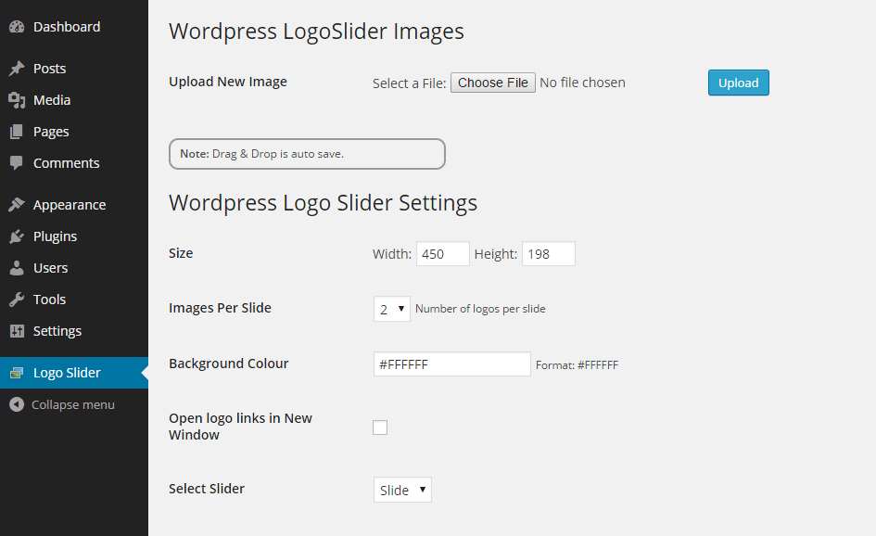Go to Plugins page
This screenshot has width=876, height=536.
pyautogui.click(x=74, y=236)
